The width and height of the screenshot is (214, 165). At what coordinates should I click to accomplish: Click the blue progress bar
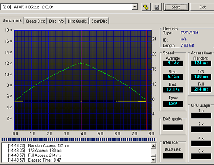tap(79, 140)
